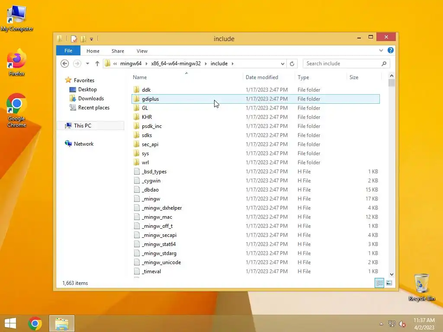443x332 pixels.
Task: Click the Properties quick access icon
Action: pos(74,38)
